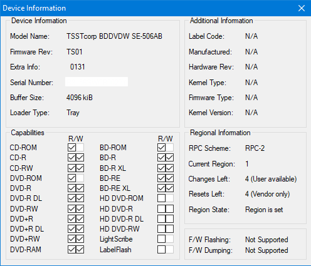Click the HD DVD-ROM capability label
The height and width of the screenshot is (266, 311).
click(122, 198)
